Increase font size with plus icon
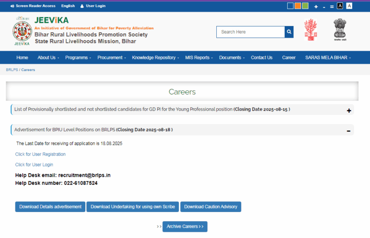Screen dimensions: 370x238 (x=316, y=6)
